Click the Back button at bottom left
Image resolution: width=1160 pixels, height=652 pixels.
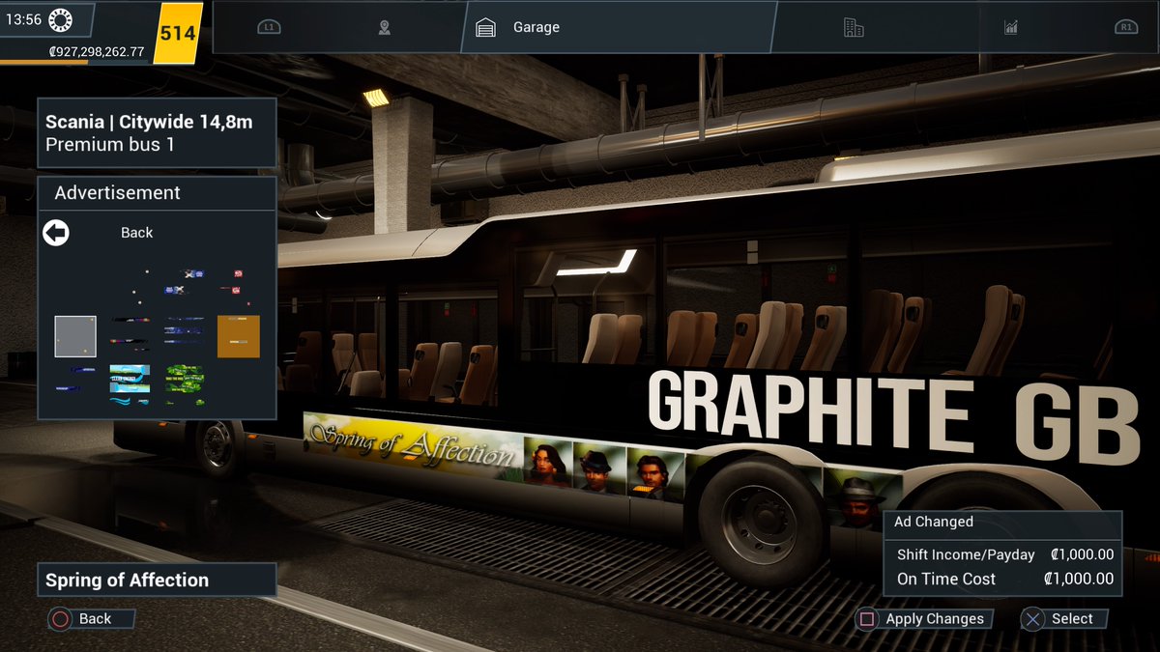pos(90,619)
